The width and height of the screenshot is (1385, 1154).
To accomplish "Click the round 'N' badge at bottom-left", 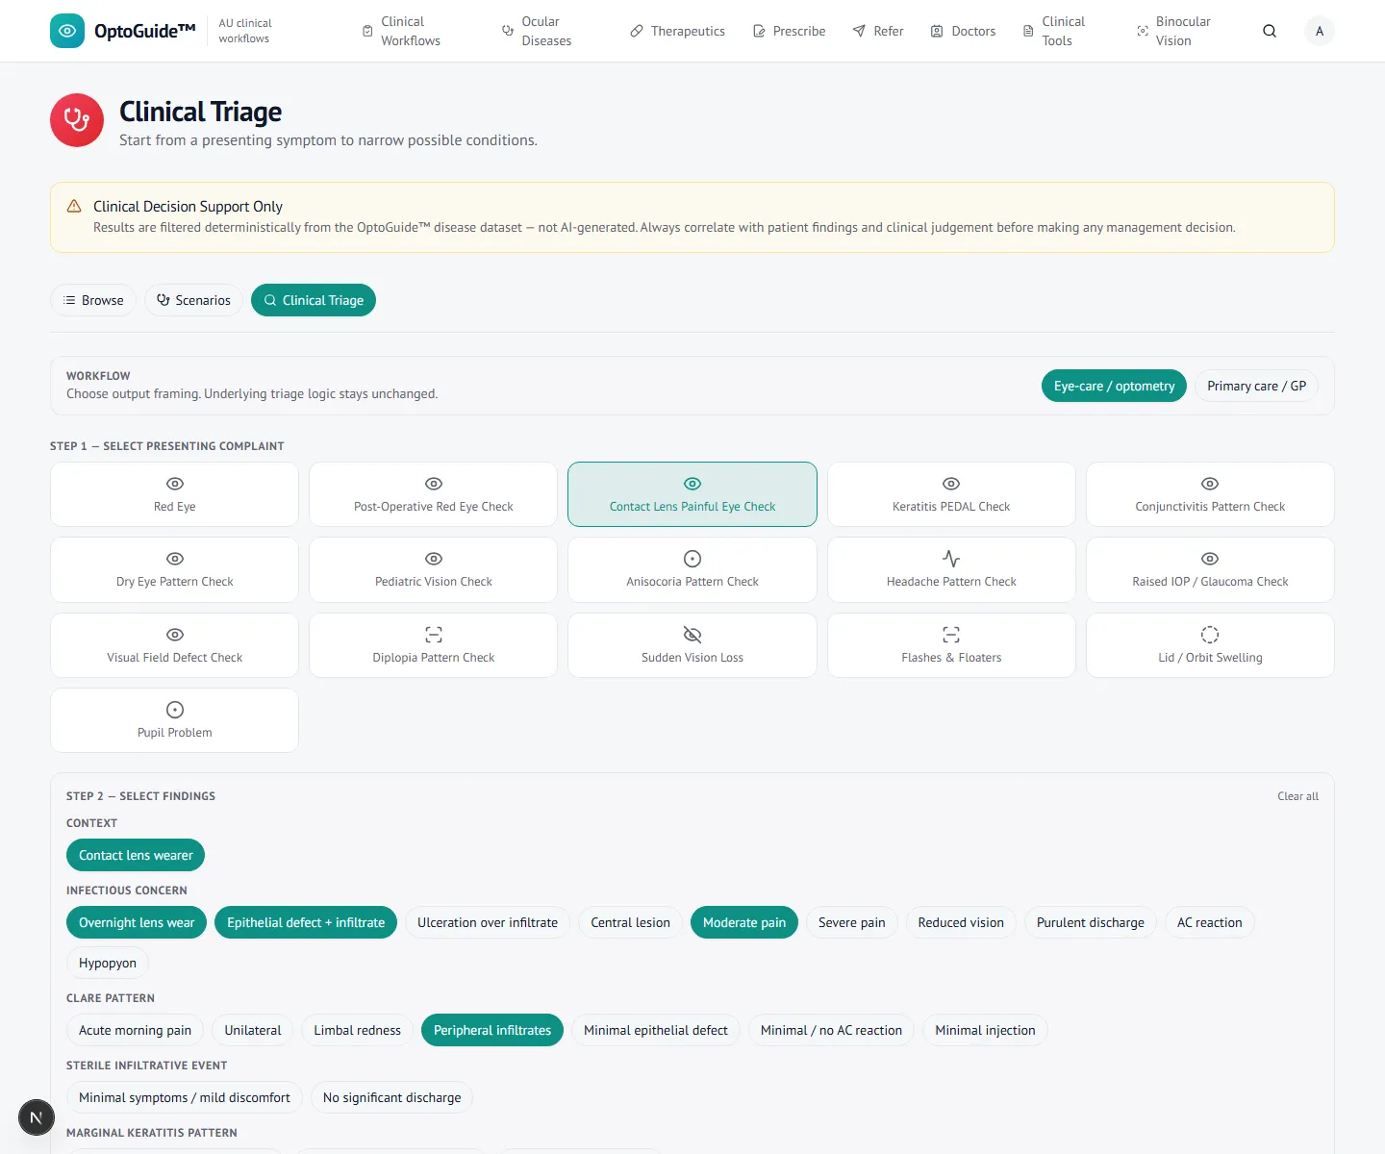I will pyautogui.click(x=36, y=1117).
